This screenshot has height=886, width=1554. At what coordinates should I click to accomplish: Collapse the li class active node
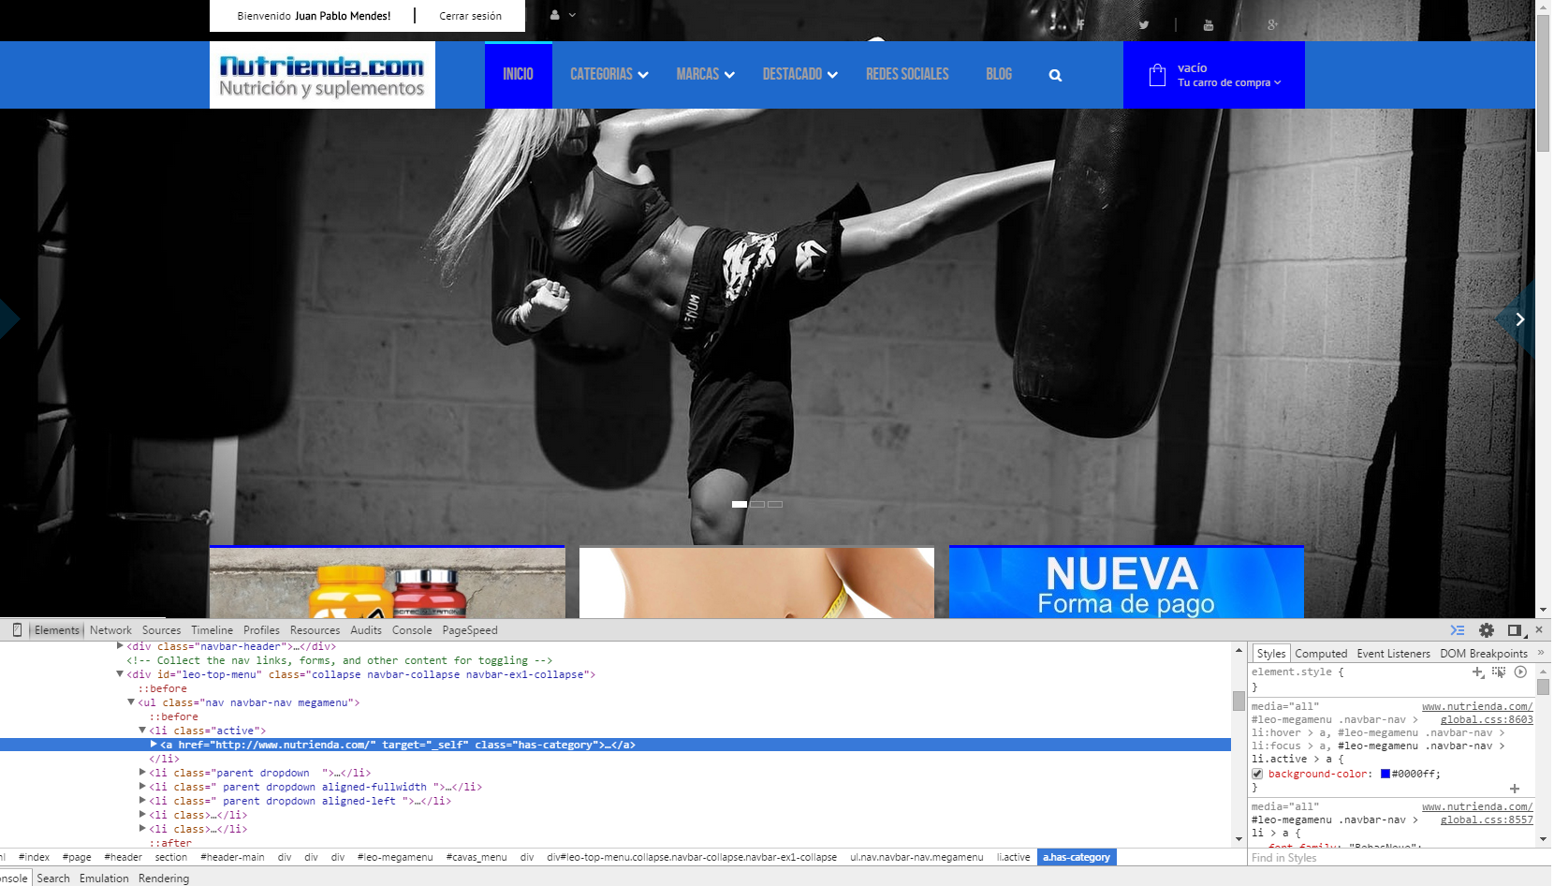142,731
